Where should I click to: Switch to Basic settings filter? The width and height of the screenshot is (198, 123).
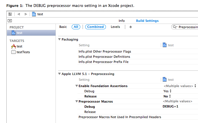pyautogui.click(x=63, y=27)
